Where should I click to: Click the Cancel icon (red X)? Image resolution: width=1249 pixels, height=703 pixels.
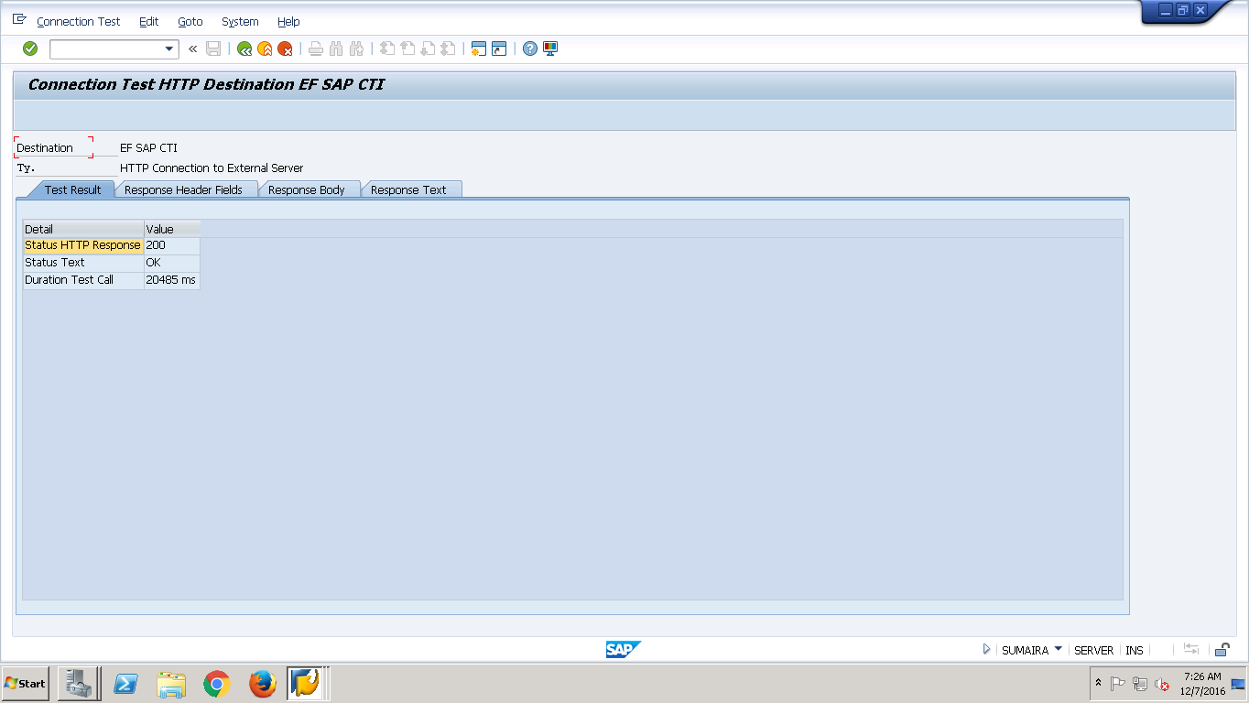(284, 49)
